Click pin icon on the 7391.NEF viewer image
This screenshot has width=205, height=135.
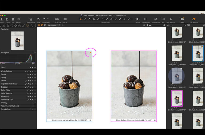(90, 52)
